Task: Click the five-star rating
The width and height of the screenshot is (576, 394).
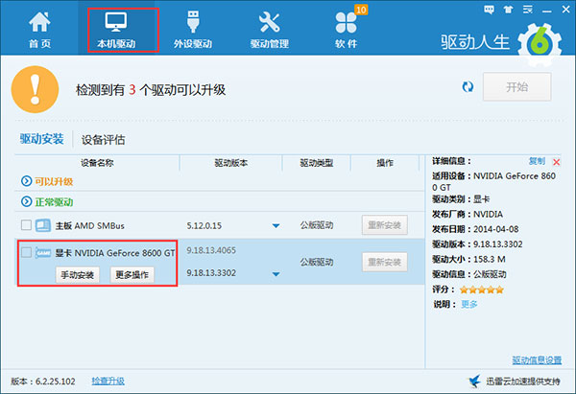Action: 482,290
